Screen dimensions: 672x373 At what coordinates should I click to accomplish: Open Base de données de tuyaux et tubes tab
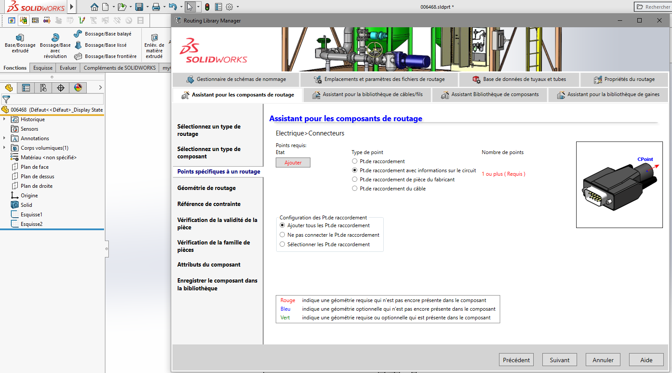519,79
